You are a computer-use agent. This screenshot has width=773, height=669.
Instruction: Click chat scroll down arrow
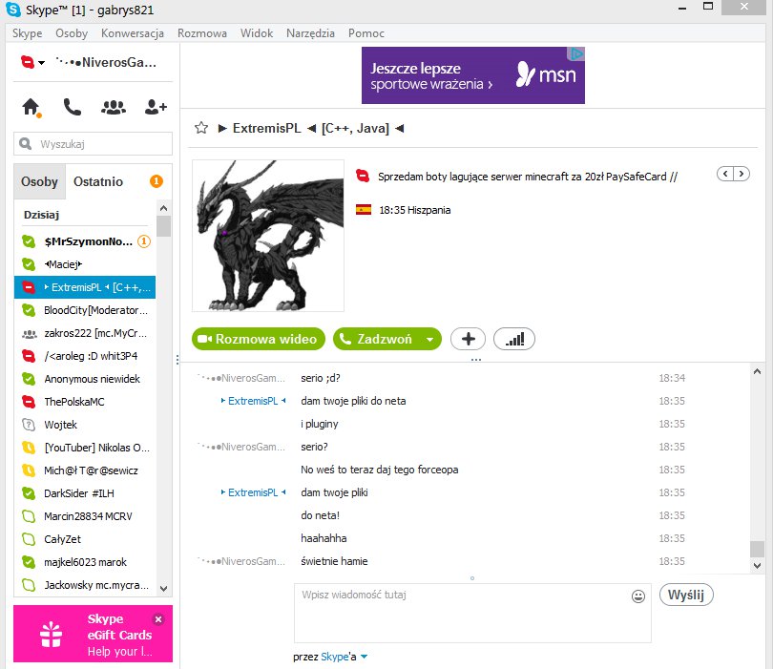coord(757,566)
